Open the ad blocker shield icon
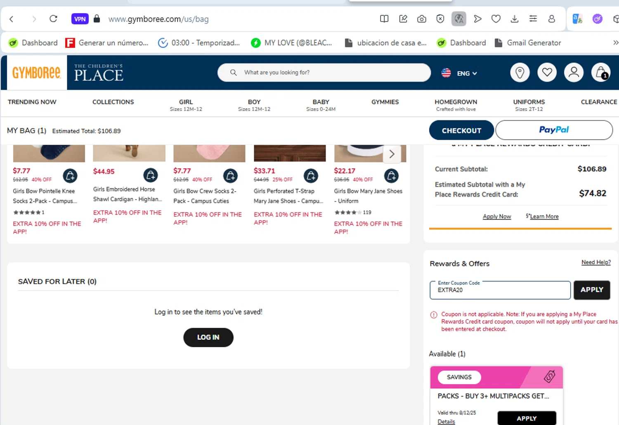This screenshot has height=425, width=619. coord(440,19)
